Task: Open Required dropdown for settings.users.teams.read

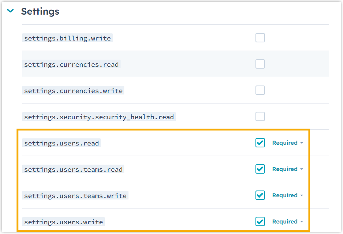Action: pyautogui.click(x=287, y=169)
